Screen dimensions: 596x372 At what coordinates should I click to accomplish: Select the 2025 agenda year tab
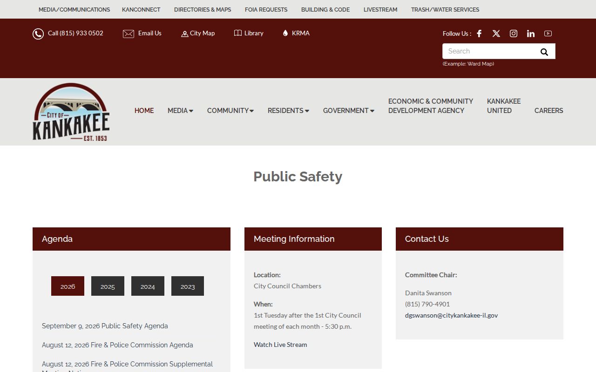[108, 286]
